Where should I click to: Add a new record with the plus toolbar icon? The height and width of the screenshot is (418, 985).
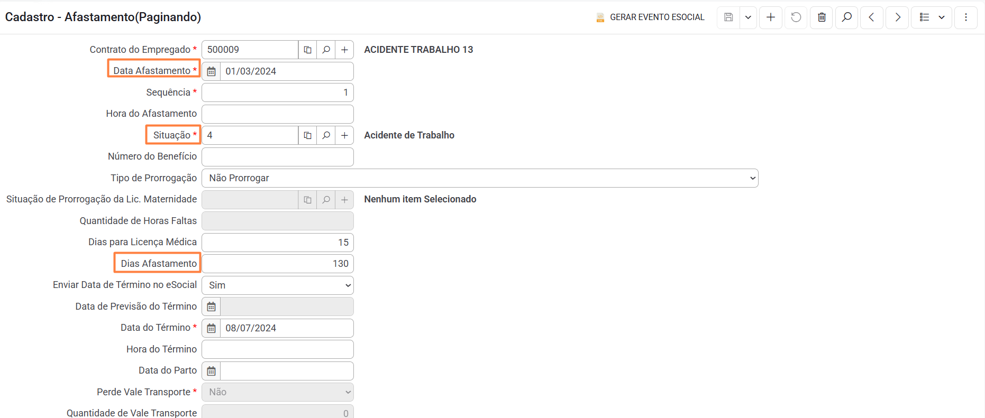[x=771, y=17]
